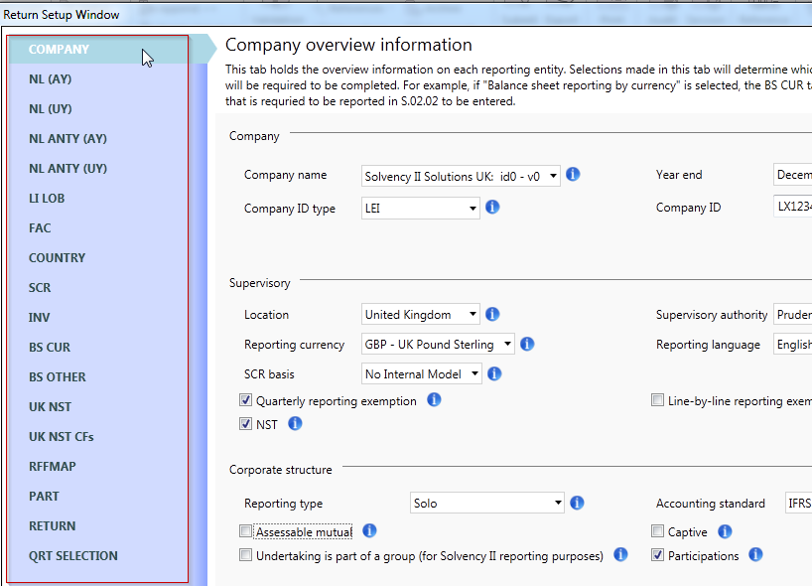The height and width of the screenshot is (586, 812).
Task: Click the info icon beside Participations
Action: tap(755, 555)
